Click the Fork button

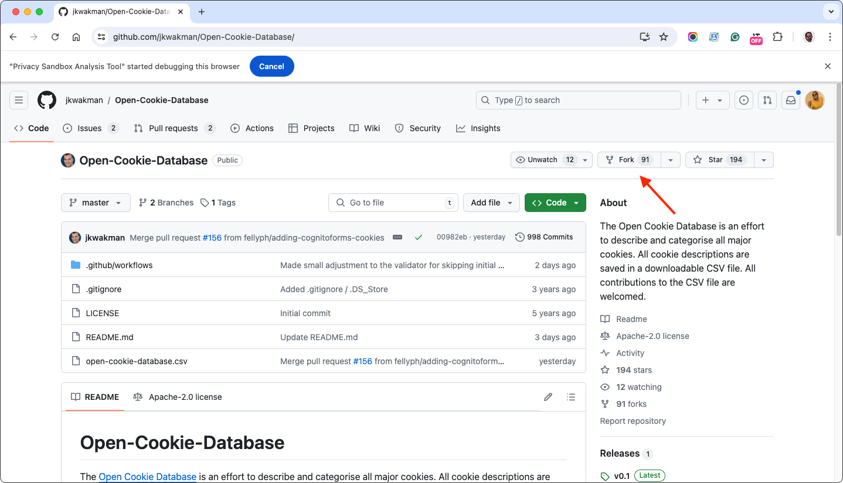tap(629, 160)
